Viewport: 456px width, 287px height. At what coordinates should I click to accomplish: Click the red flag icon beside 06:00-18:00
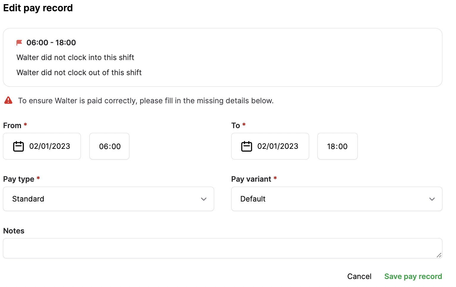click(x=19, y=42)
